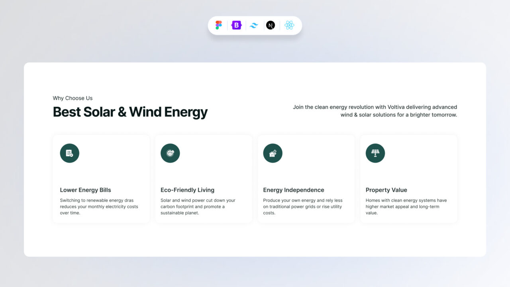The height and width of the screenshot is (287, 510).
Task: Click the Bootstrap icon in the tech stack bar
Action: (x=236, y=25)
